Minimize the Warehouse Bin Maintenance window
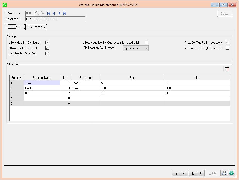 pyautogui.click(x=215, y=5)
